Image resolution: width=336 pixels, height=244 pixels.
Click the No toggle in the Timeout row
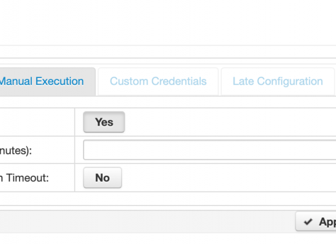click(x=103, y=178)
